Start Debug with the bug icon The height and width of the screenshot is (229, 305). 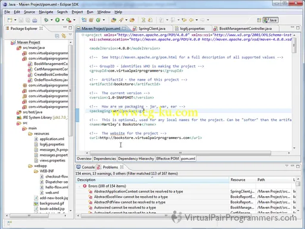(46, 20)
